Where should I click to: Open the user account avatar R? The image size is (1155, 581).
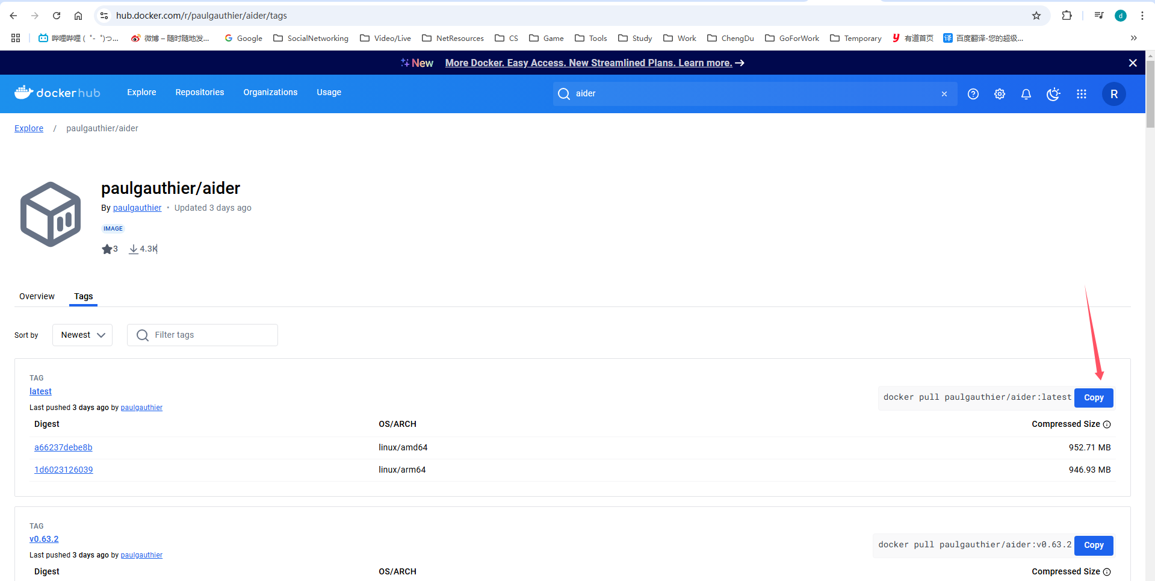point(1114,94)
